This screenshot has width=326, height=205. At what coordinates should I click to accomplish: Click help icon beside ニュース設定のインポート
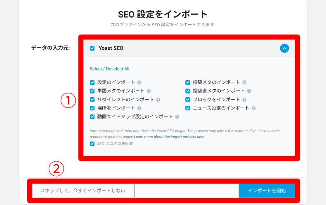tap(254, 108)
